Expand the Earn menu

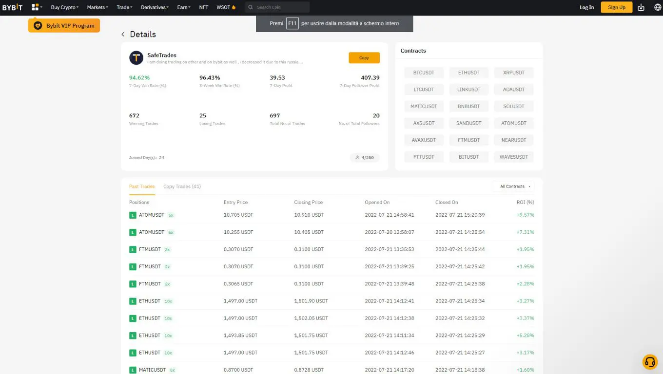[184, 7]
